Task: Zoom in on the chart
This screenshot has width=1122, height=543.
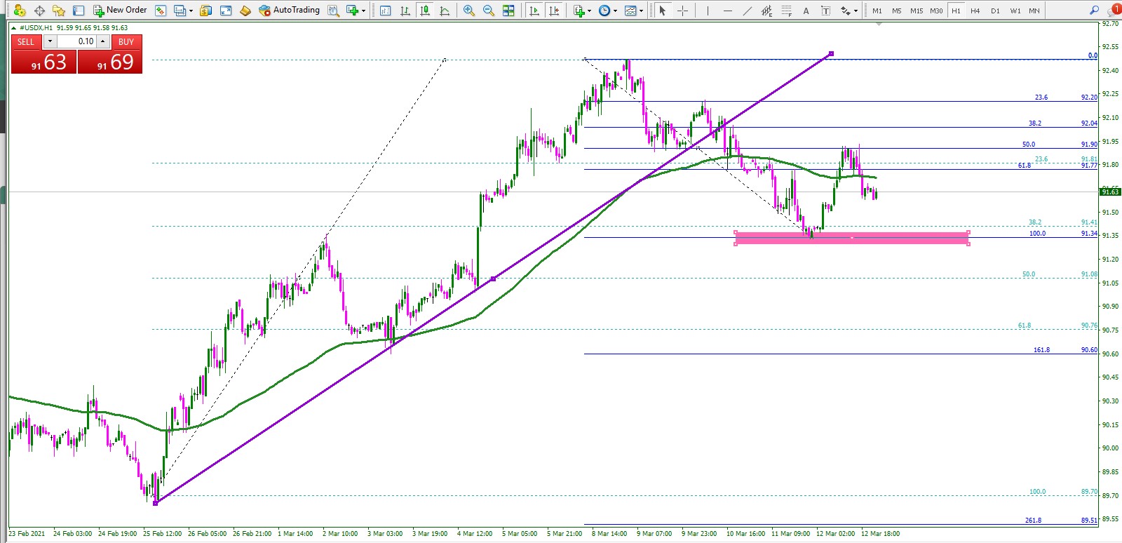Action: click(x=469, y=11)
